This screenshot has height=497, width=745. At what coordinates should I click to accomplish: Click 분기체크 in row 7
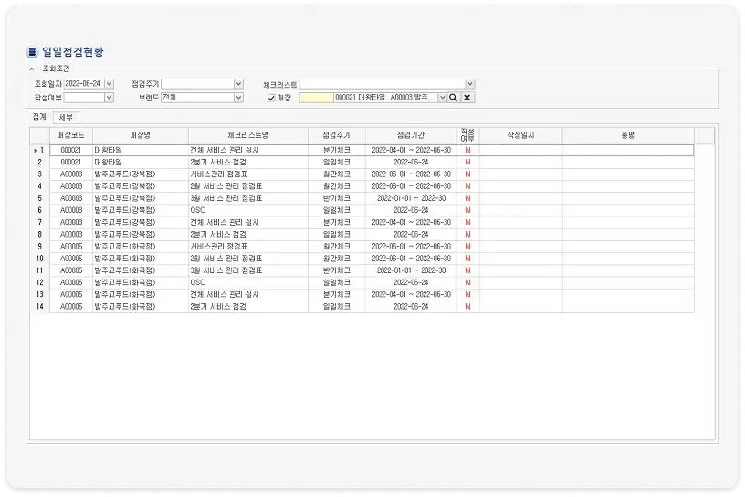336,223
